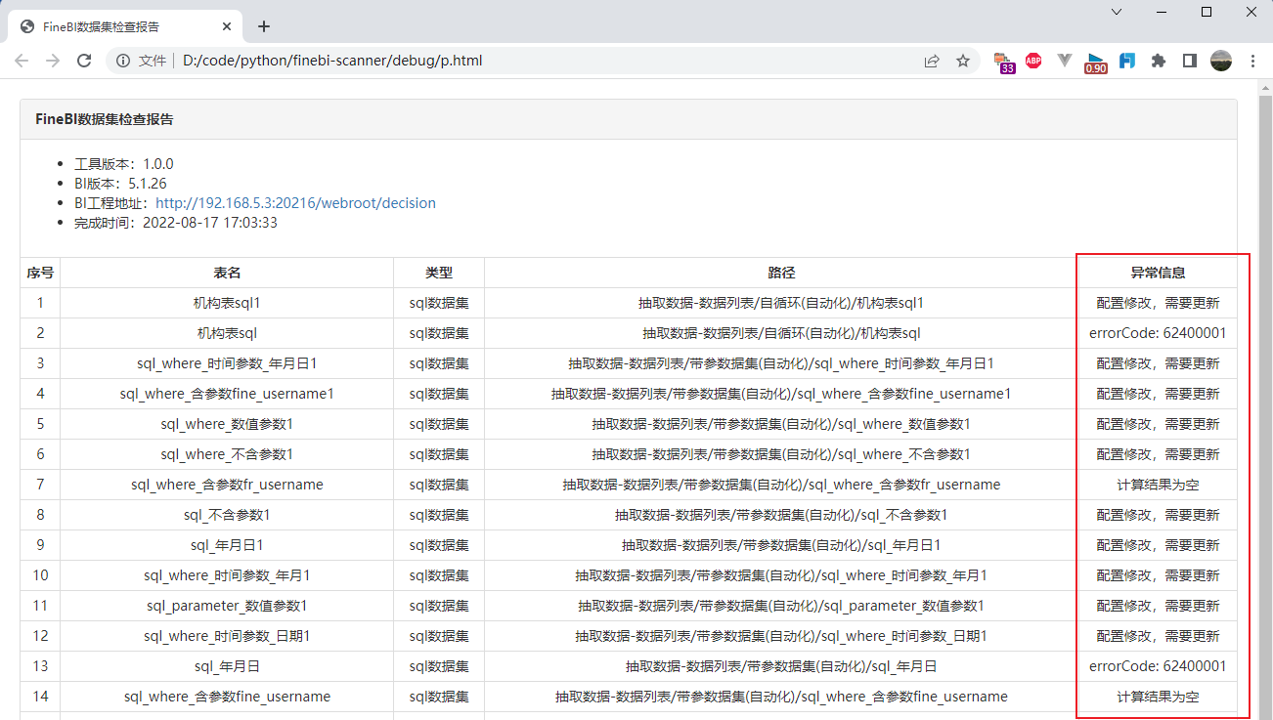Click name cell sql_where_时间参数_年月日1
The height and width of the screenshot is (720, 1273).
click(227, 363)
